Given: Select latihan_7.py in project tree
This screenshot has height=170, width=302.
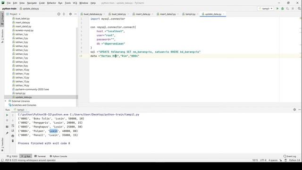Looking at the screenshot, I should pos(22,58).
